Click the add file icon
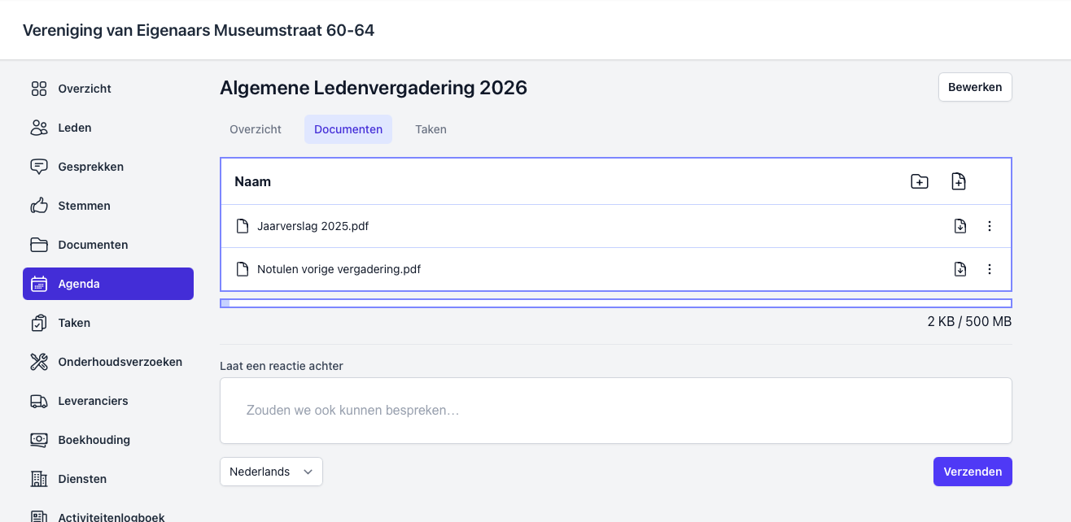1071x522 pixels. [959, 182]
